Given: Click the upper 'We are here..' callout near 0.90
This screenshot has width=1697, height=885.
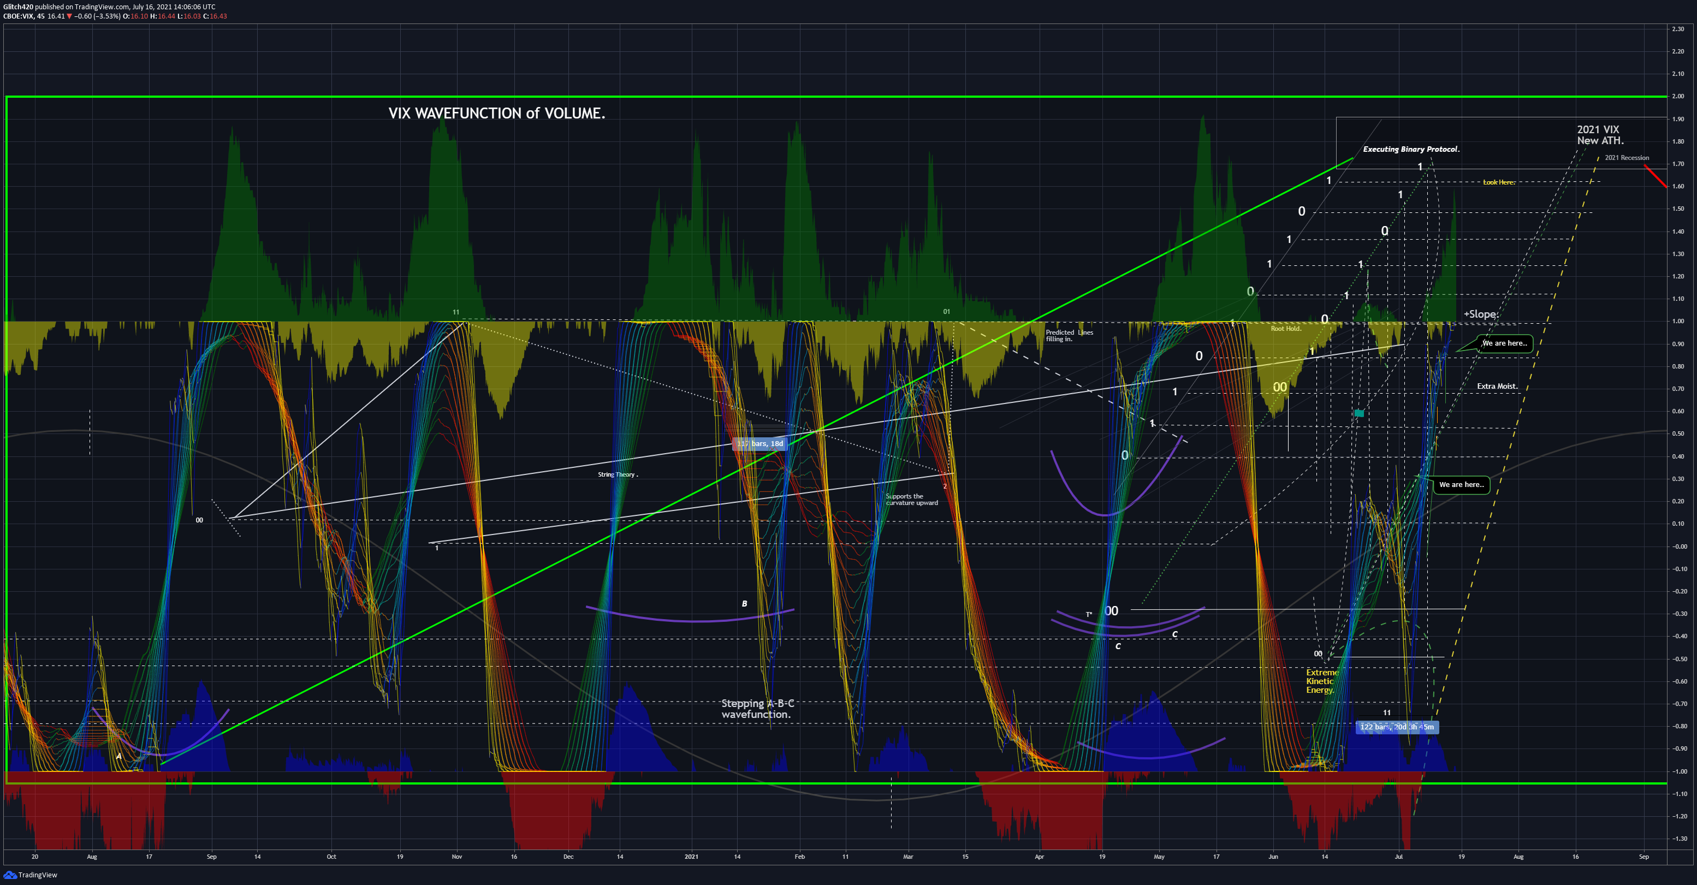Looking at the screenshot, I should [x=1505, y=343].
